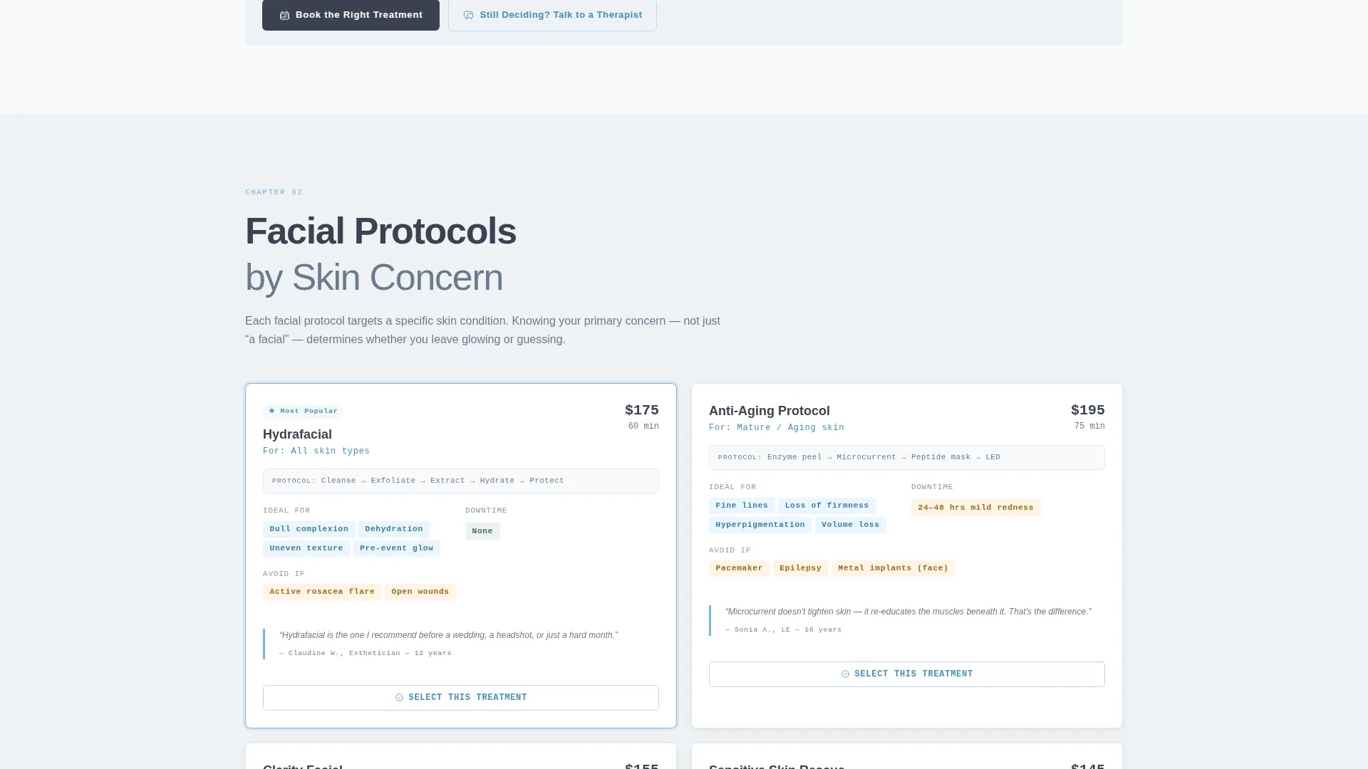This screenshot has width=1368, height=769.
Task: Click the Hyperpigmentation tag
Action: click(760, 525)
